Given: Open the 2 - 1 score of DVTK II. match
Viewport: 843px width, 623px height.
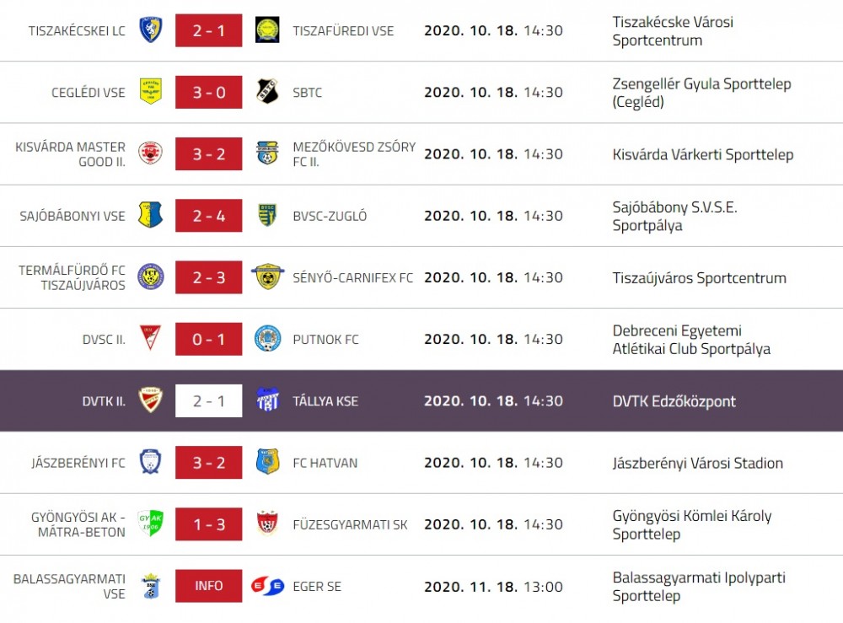Looking at the screenshot, I should click(x=208, y=401).
